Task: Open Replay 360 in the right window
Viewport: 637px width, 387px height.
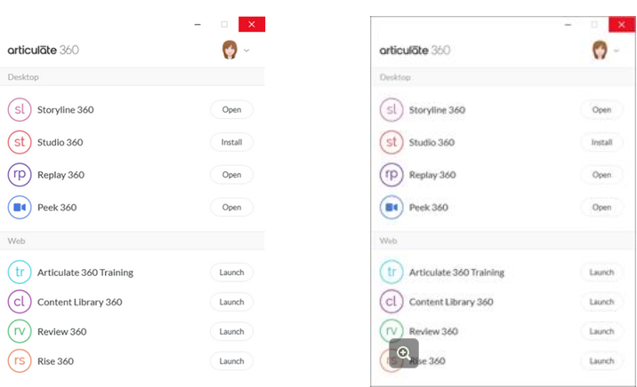Action: point(601,175)
